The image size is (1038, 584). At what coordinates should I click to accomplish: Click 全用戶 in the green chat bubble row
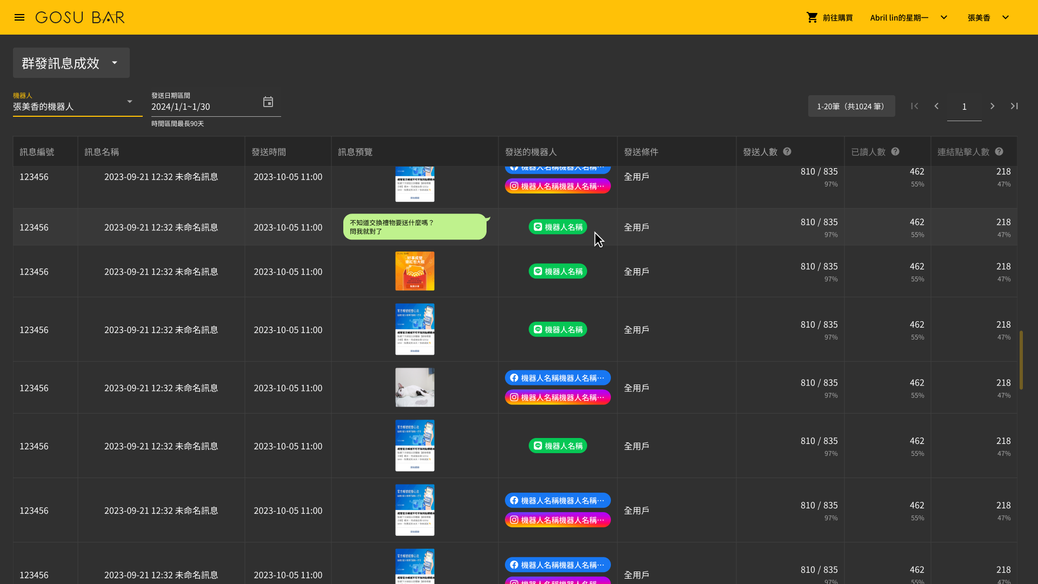click(x=637, y=227)
